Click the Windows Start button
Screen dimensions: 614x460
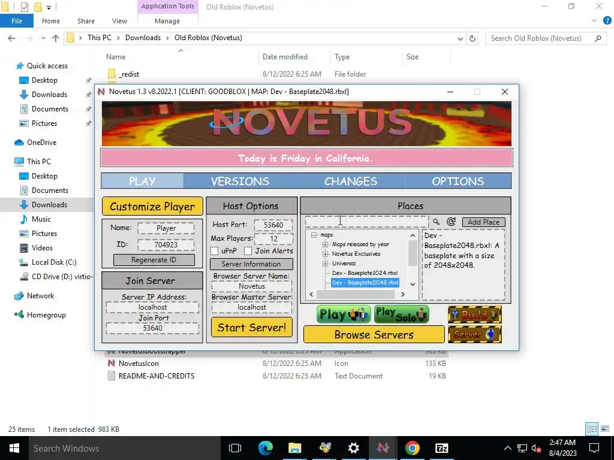pyautogui.click(x=14, y=448)
